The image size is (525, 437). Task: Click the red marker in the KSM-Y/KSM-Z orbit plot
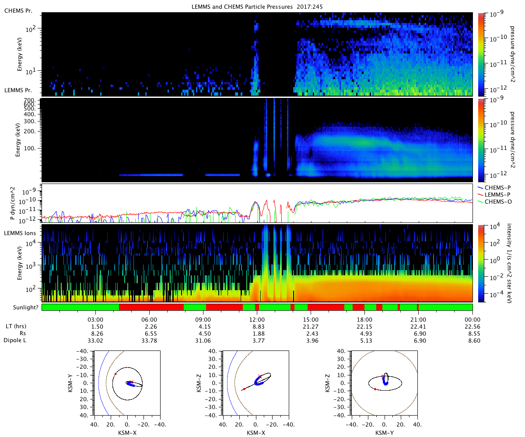tap(375, 389)
